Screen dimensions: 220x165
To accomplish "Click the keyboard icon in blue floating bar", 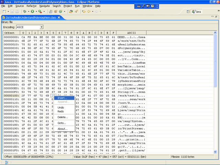I will point(139,6).
